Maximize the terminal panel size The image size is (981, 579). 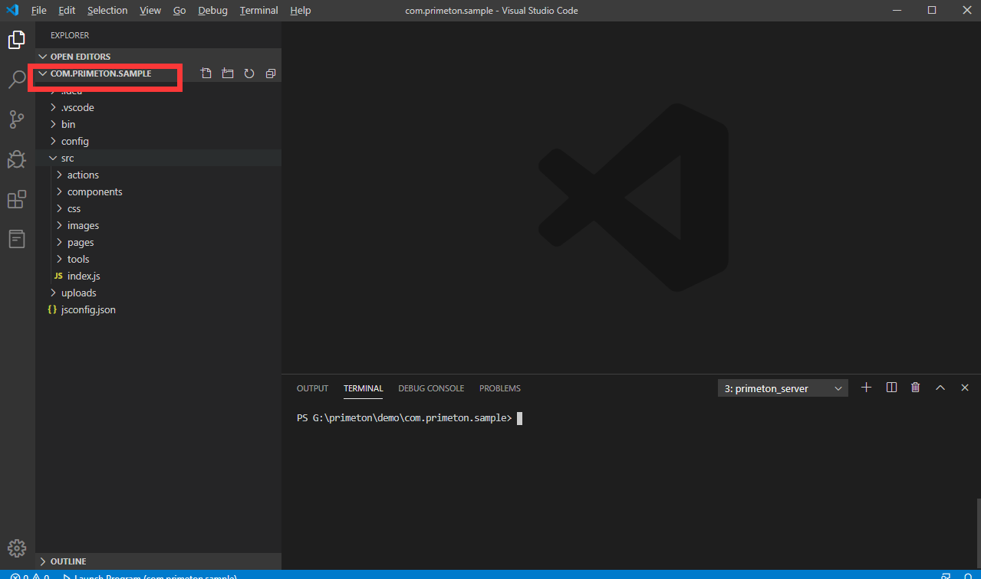tap(940, 388)
